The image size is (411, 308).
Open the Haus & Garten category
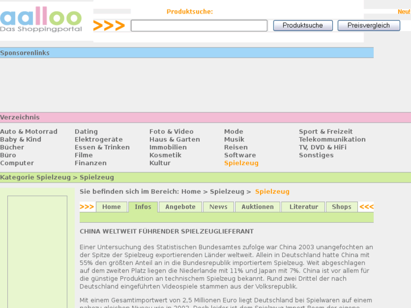175,140
